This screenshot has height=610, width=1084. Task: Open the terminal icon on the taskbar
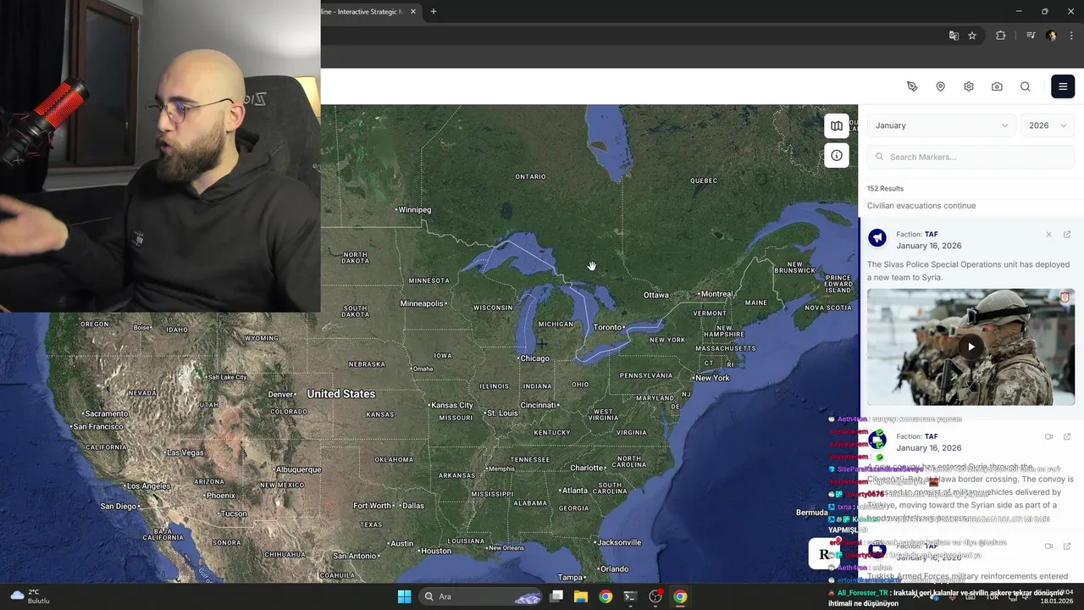click(x=630, y=596)
